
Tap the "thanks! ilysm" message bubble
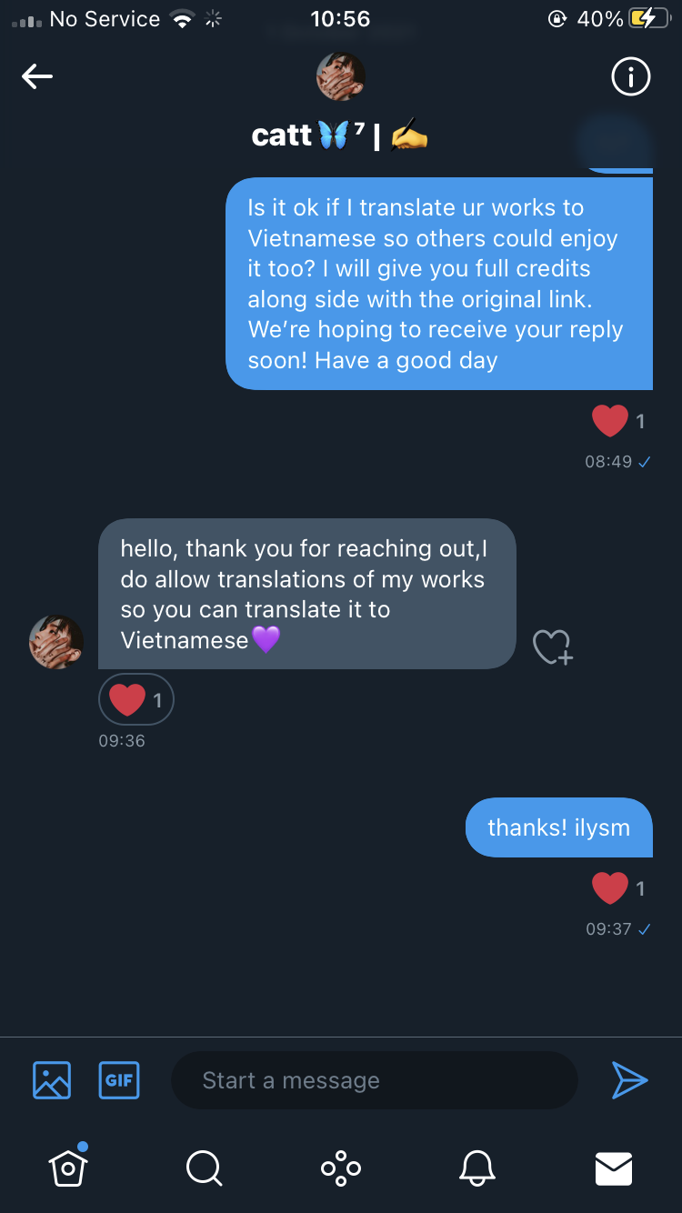point(558,827)
